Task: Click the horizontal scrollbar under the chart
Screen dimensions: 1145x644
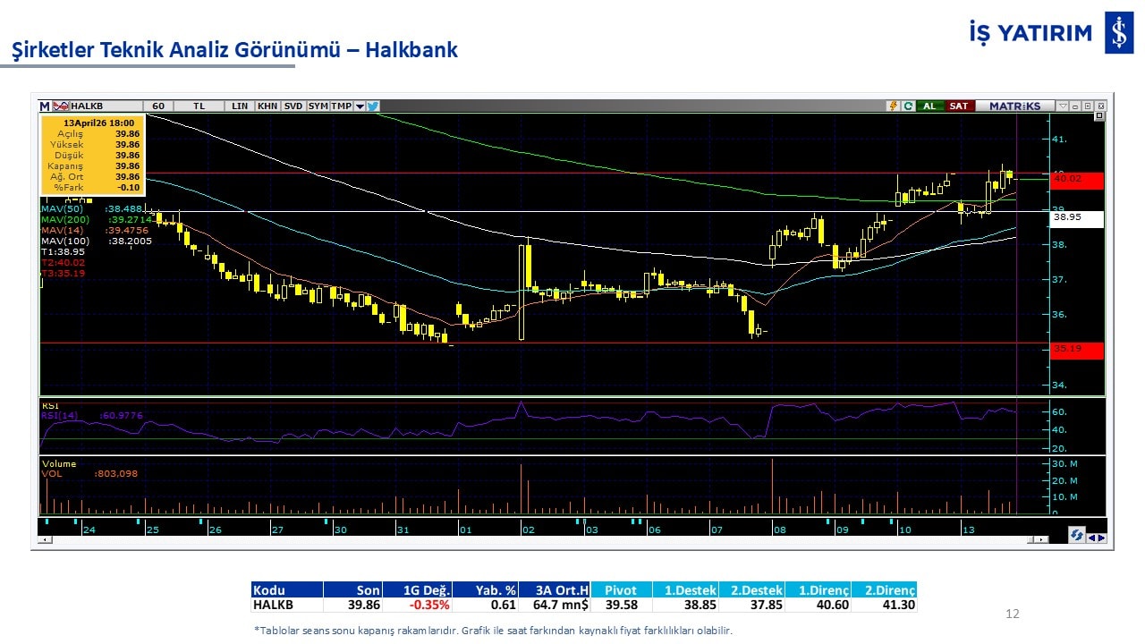Action: click(537, 539)
